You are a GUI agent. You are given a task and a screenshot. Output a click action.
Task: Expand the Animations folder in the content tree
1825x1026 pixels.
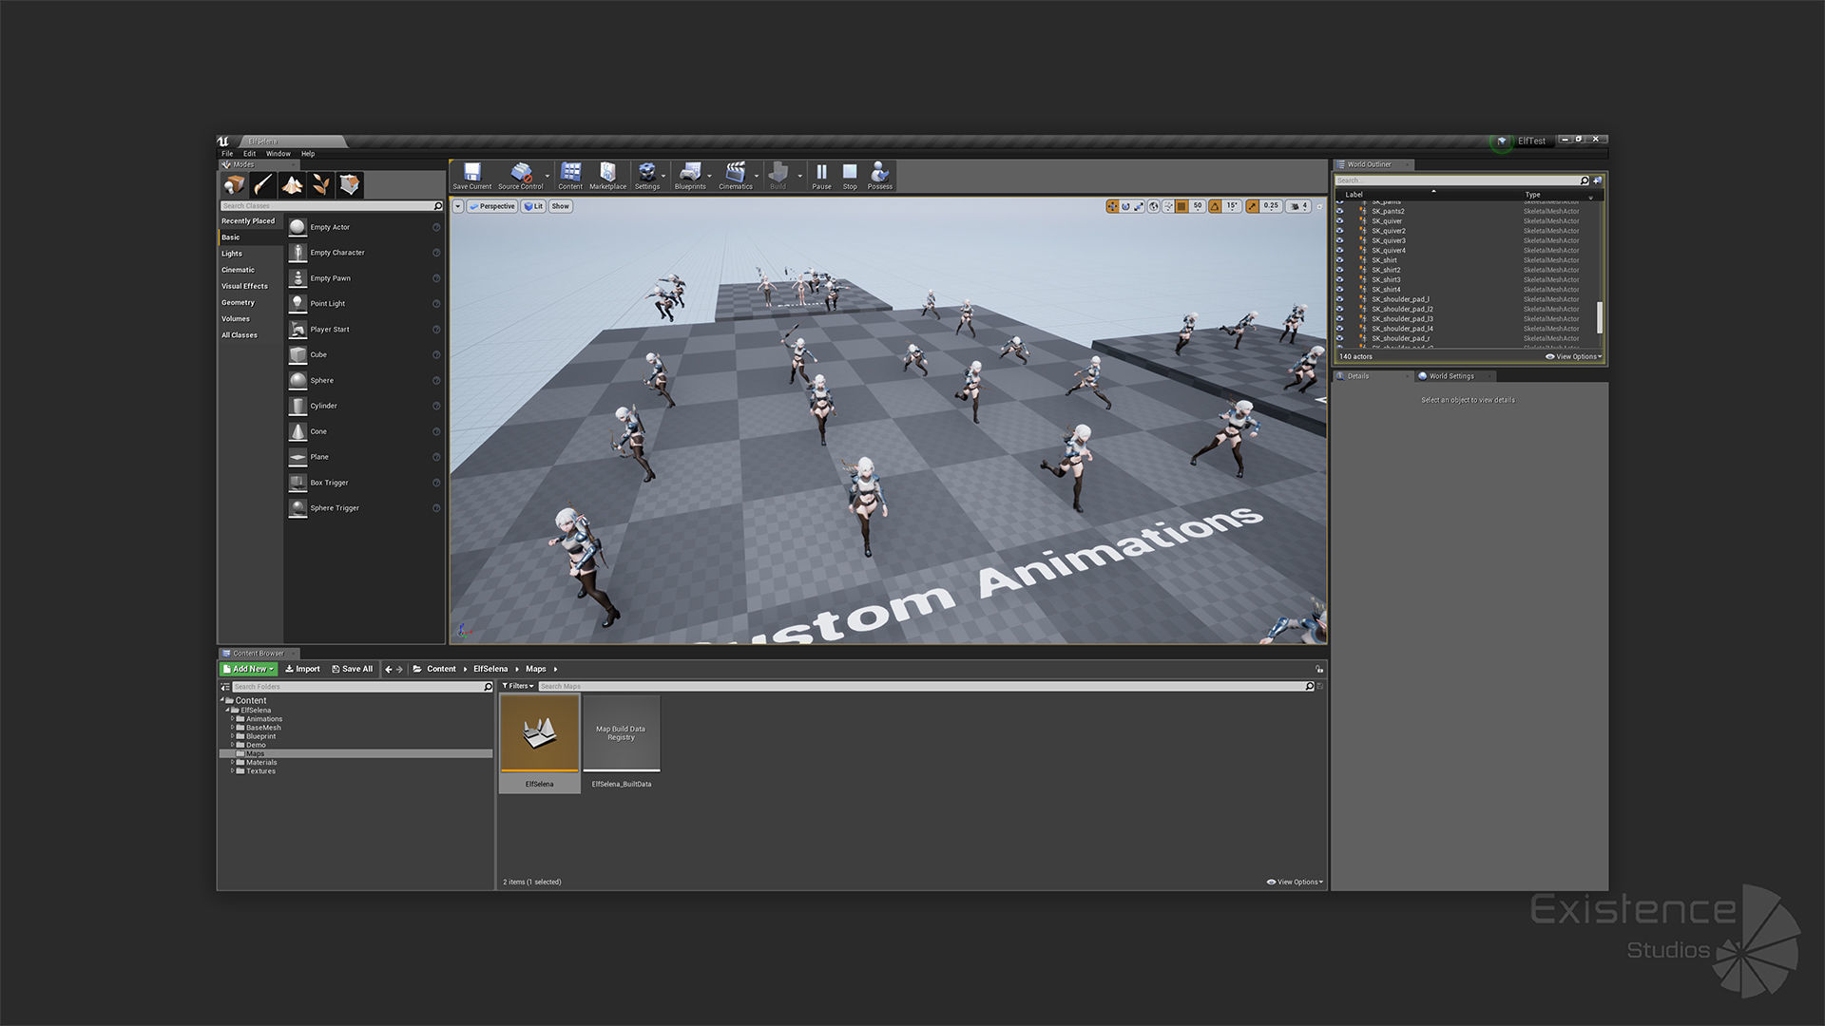click(x=233, y=719)
